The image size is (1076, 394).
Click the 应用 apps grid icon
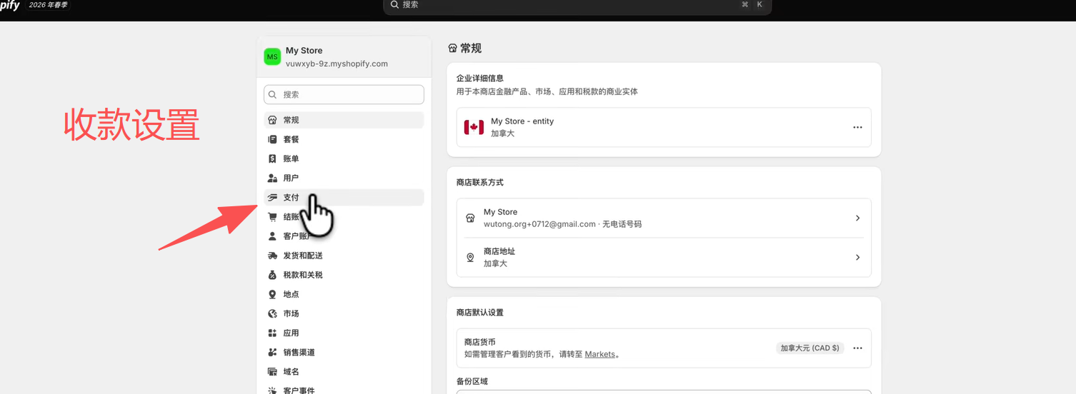pyautogui.click(x=272, y=333)
